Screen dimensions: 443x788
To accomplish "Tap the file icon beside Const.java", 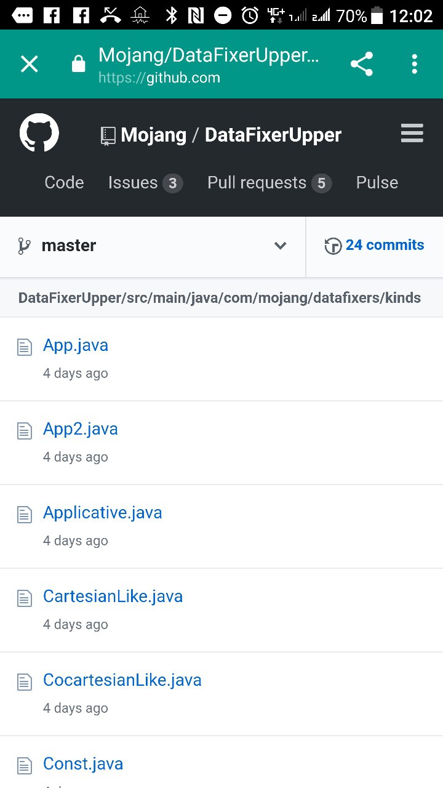I will click(x=24, y=766).
